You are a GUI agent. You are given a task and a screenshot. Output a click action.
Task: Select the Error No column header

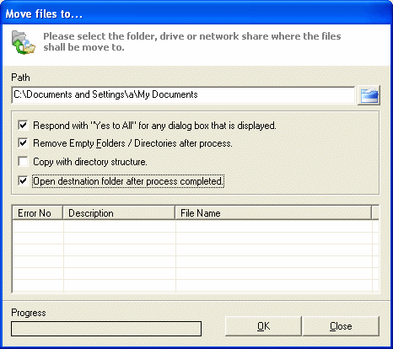[37, 212]
